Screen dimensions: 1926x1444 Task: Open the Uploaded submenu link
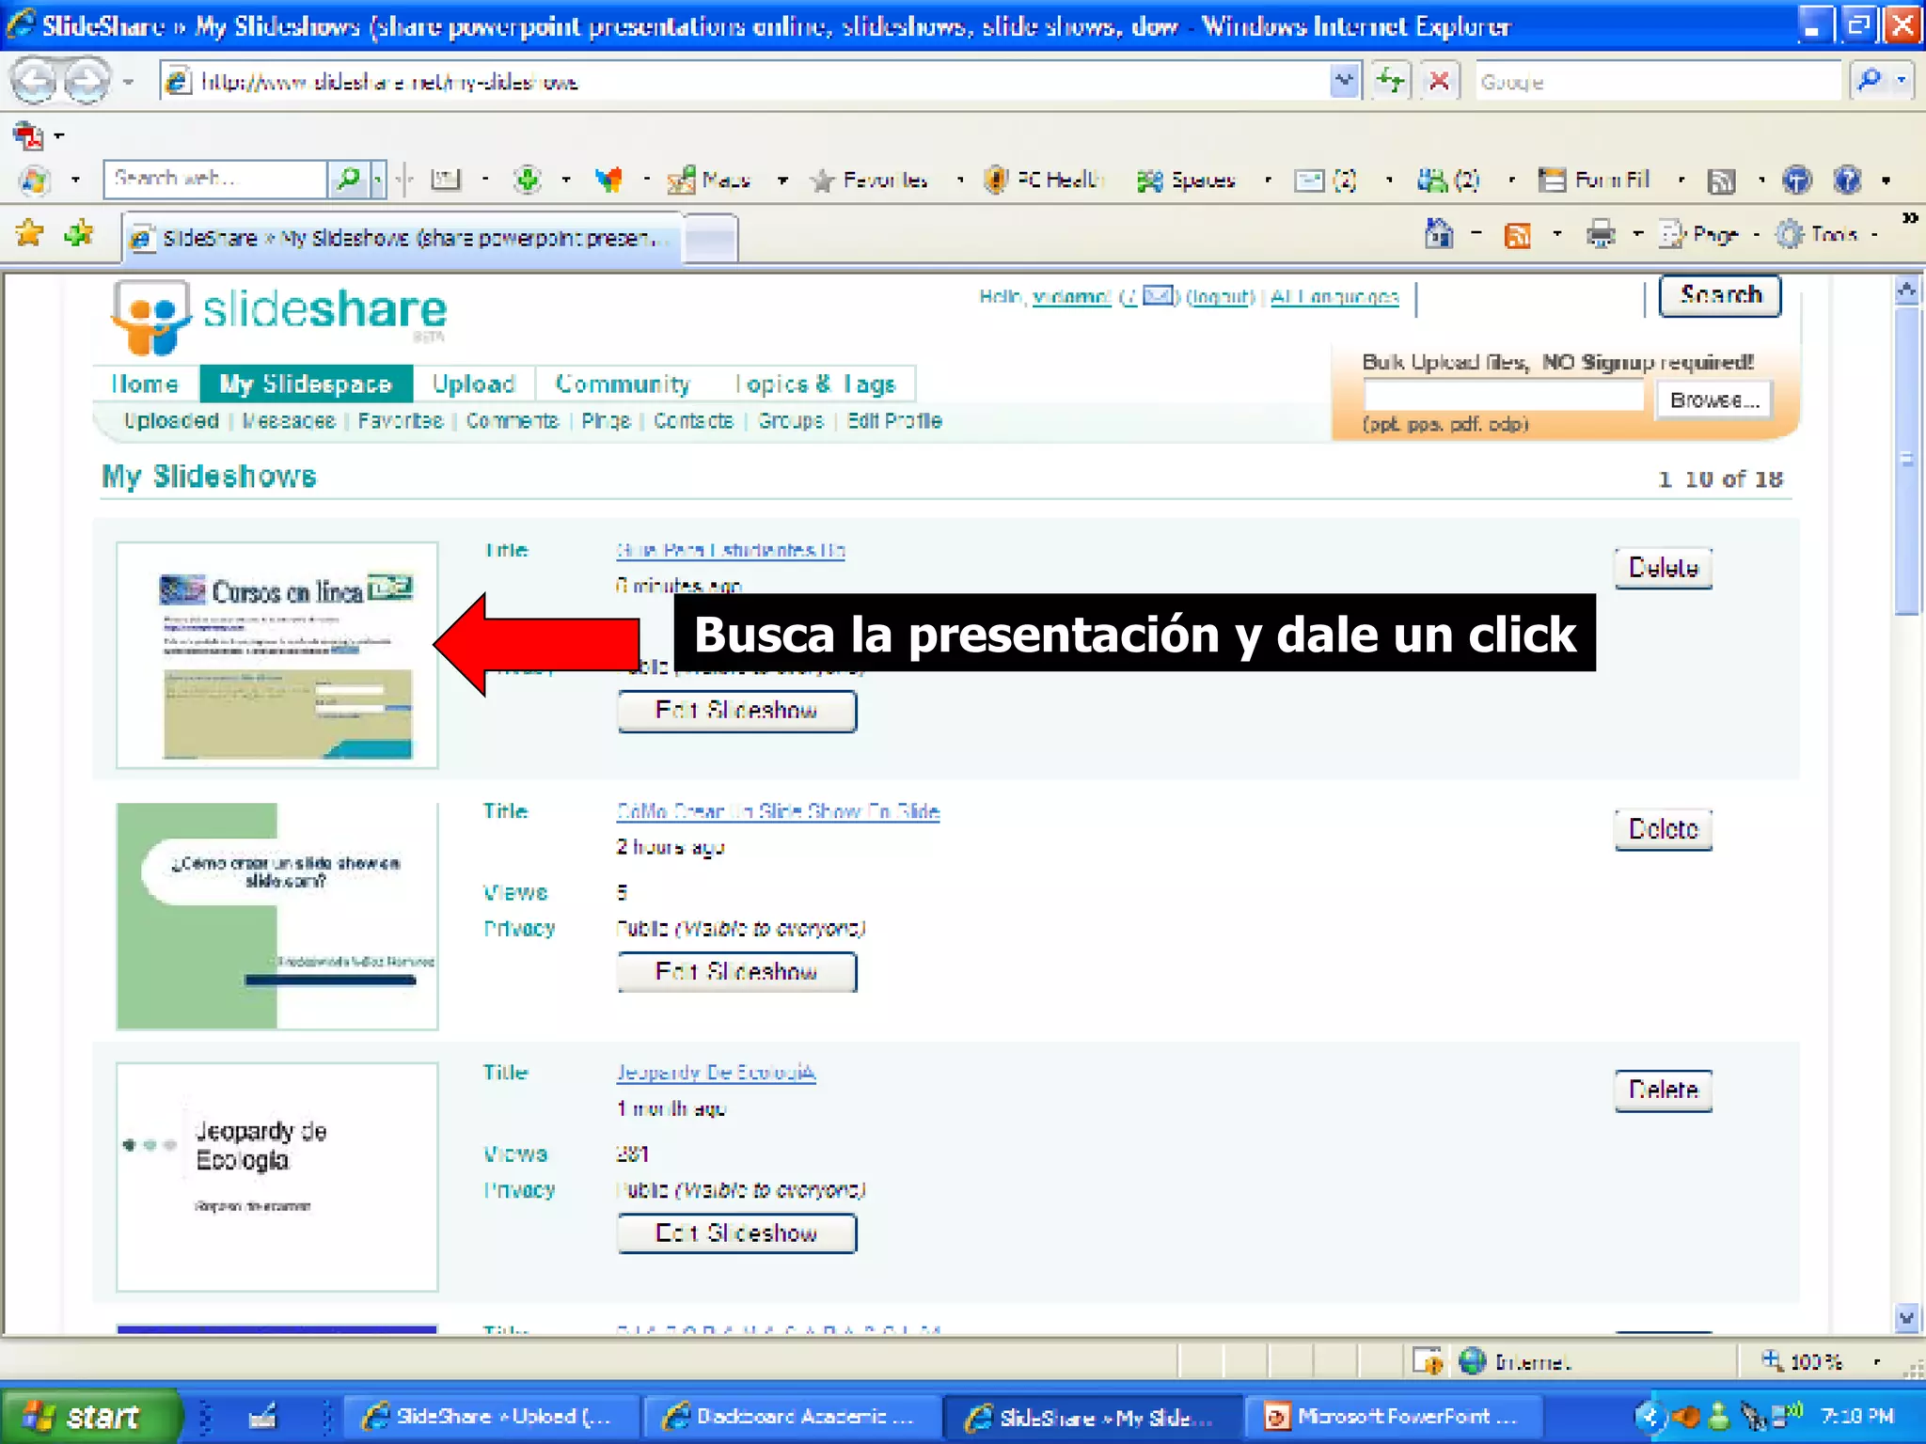tap(171, 420)
